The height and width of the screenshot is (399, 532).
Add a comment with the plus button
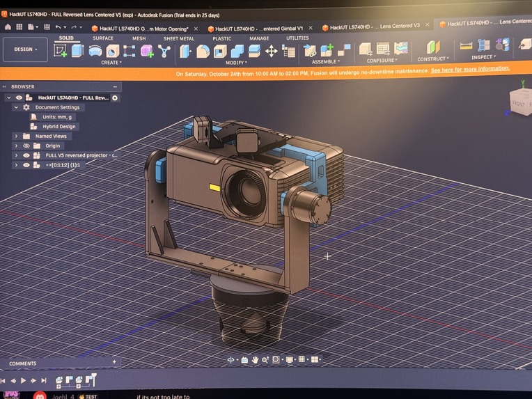pyautogui.click(x=114, y=362)
